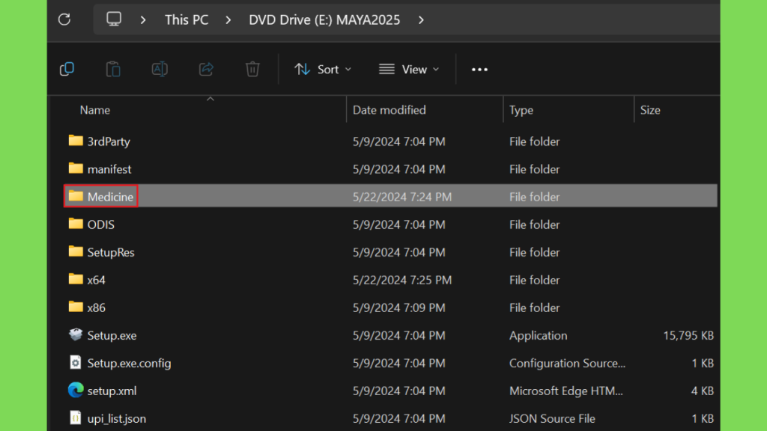Select the Medicine folder name
The height and width of the screenshot is (431, 767).
pyautogui.click(x=110, y=197)
